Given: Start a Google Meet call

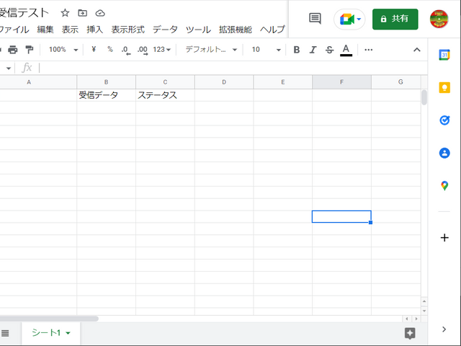Looking at the screenshot, I should [349, 19].
